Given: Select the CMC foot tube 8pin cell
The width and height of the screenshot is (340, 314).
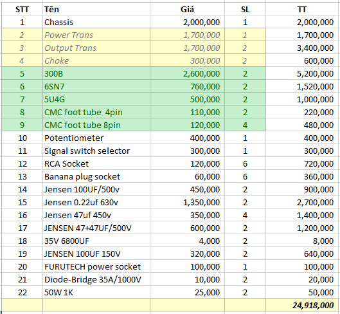Looking at the screenshot, I should click(96, 125).
